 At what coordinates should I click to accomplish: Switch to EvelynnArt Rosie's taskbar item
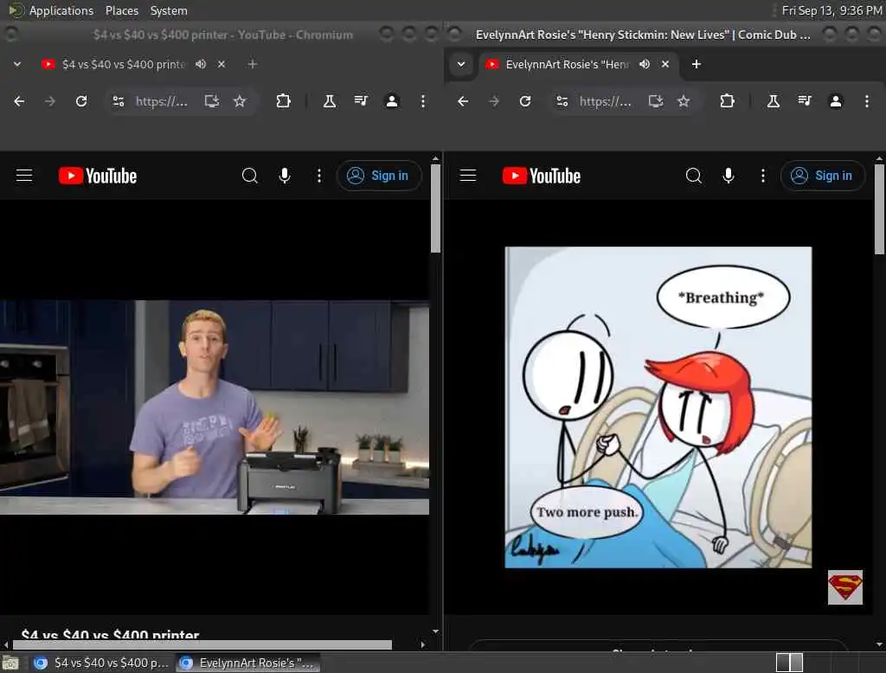(x=247, y=663)
